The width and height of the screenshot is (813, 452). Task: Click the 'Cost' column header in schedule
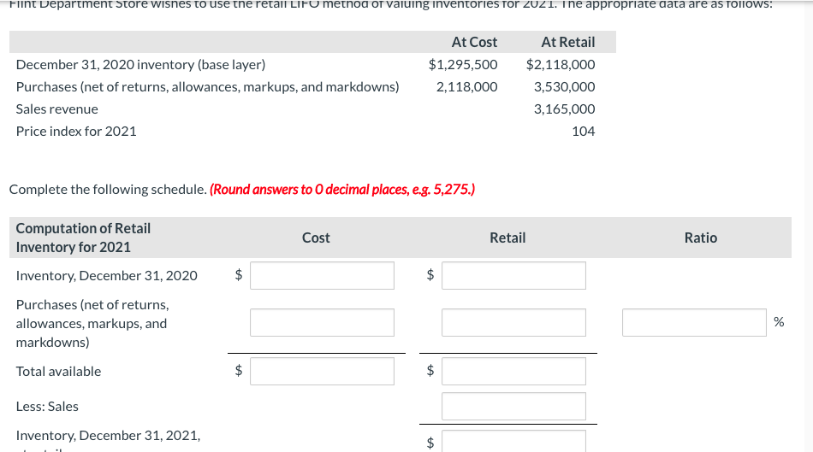(x=316, y=238)
